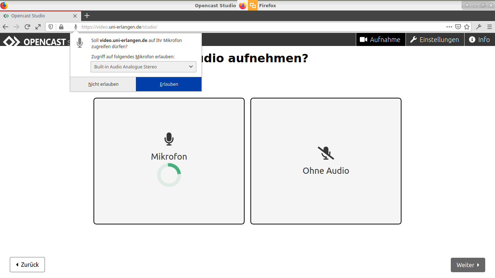Viewport: 495px width, 278px height.
Task: Open the Aufnahme tab
Action: 380,40
